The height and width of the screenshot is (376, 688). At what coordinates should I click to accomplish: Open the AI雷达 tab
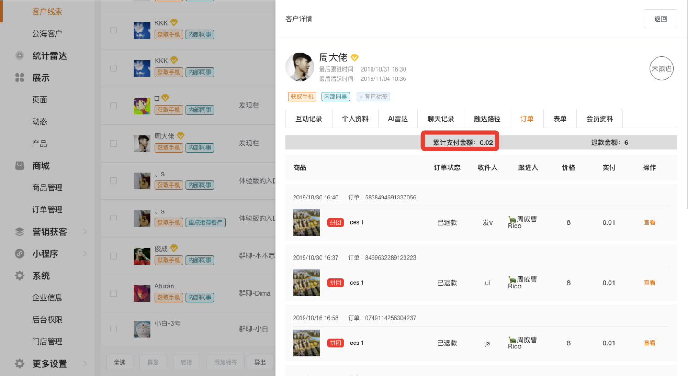(398, 119)
